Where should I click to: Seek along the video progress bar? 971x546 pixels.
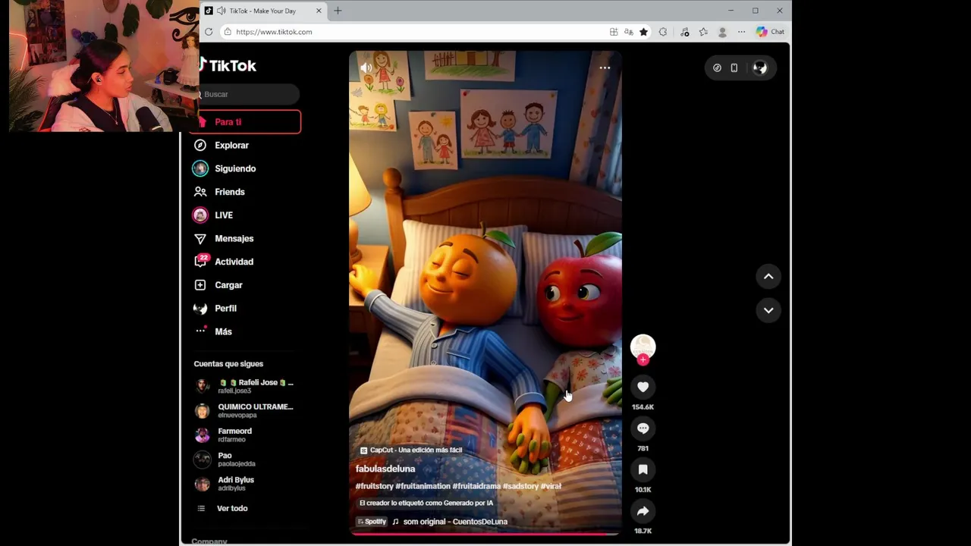485,533
